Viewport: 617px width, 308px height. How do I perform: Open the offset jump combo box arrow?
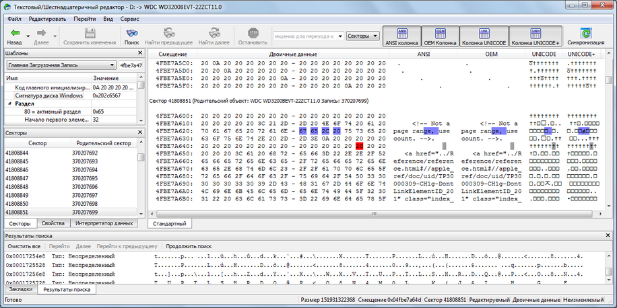(x=340, y=36)
